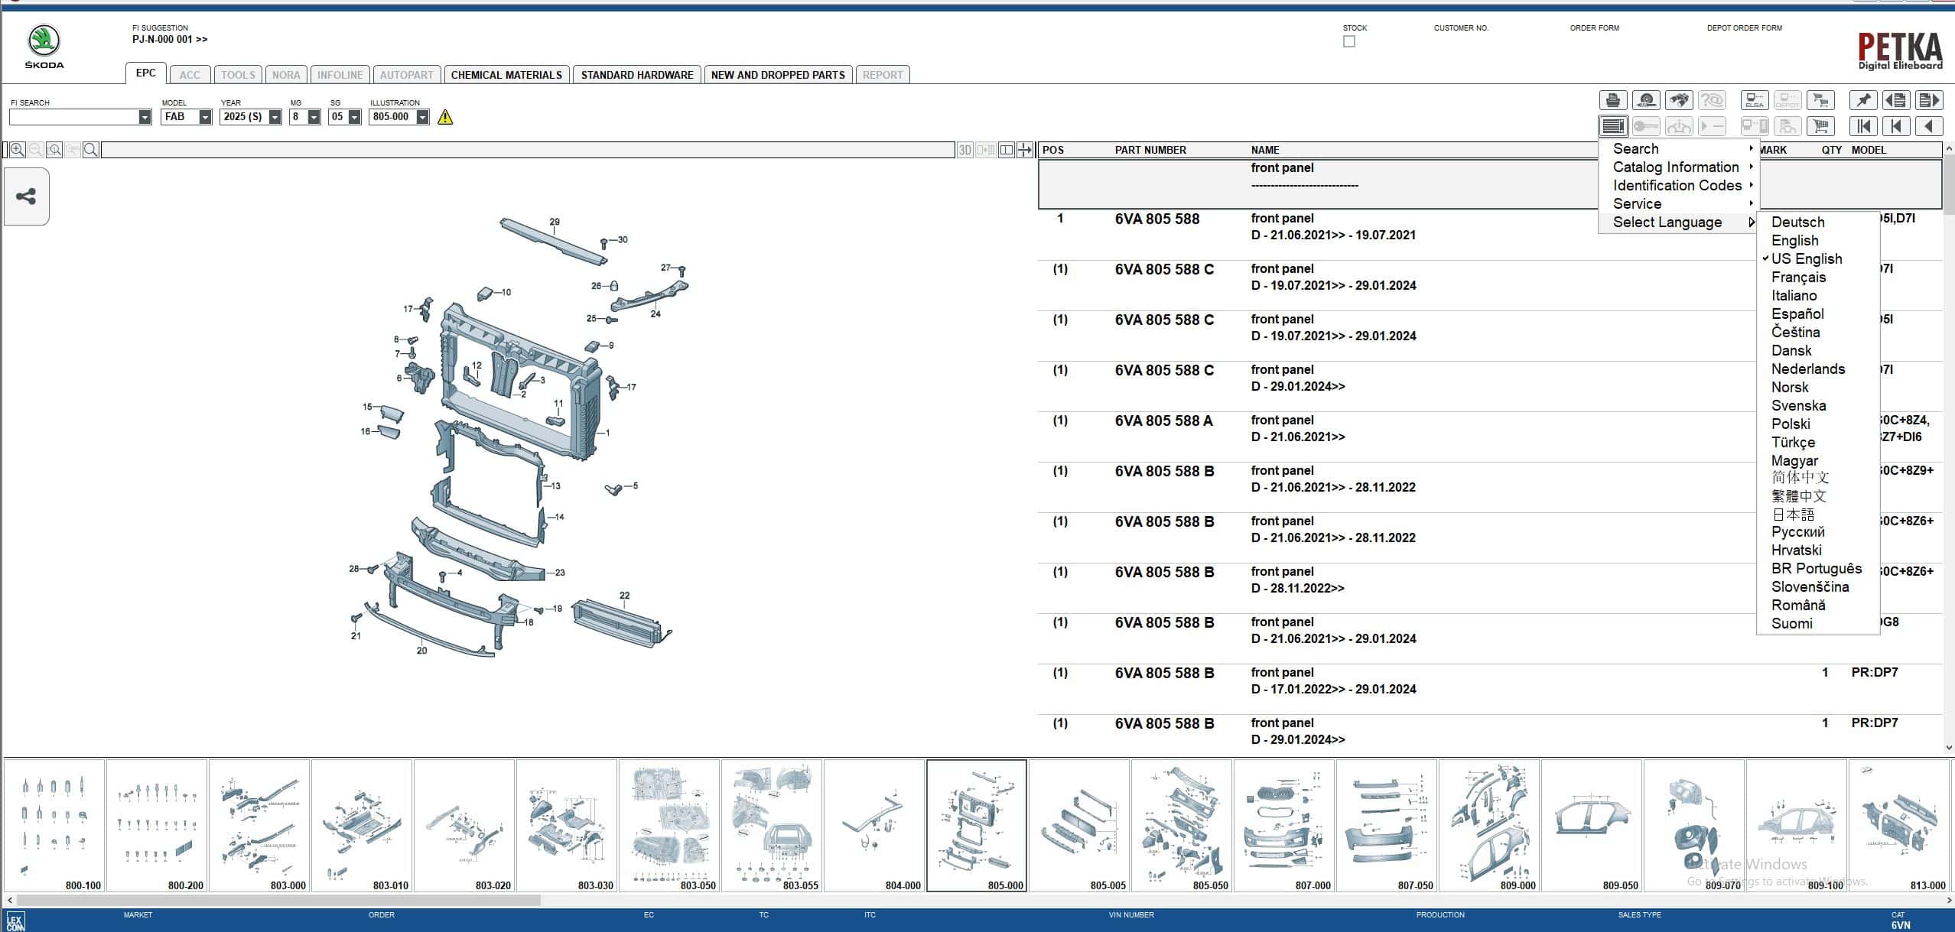Click the NAME column header
The height and width of the screenshot is (932, 1955).
point(1265,150)
